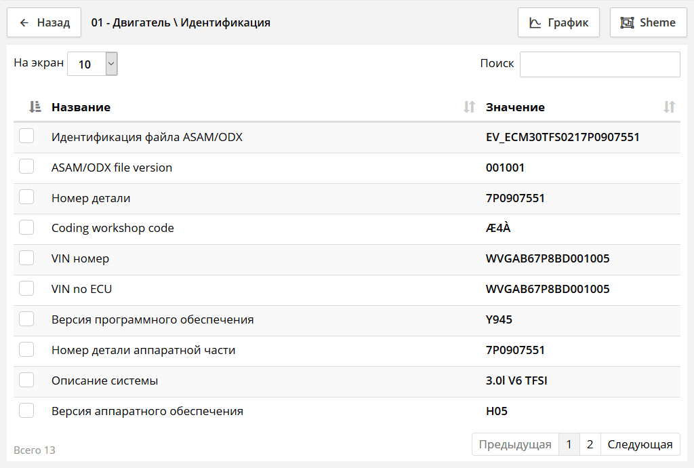Open the На экран rows-per-page dropdown
The height and width of the screenshot is (468, 694).
point(93,64)
